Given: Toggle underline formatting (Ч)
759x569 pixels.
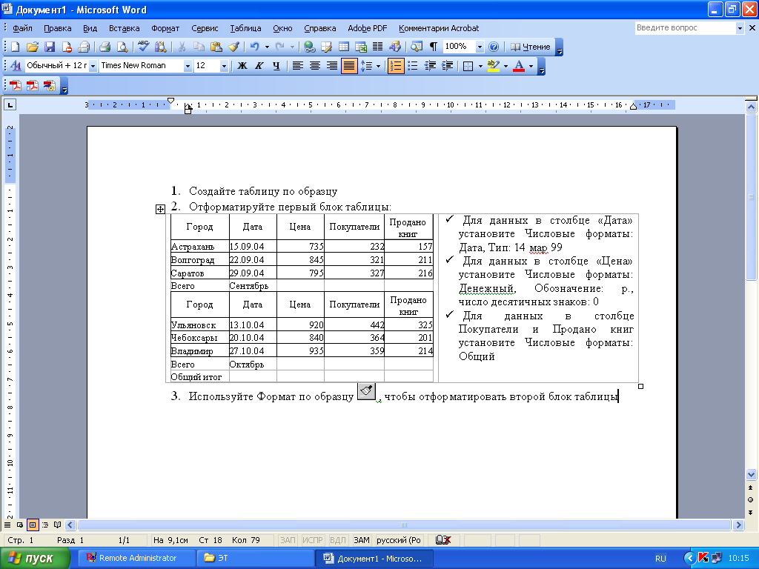Looking at the screenshot, I should (x=276, y=66).
